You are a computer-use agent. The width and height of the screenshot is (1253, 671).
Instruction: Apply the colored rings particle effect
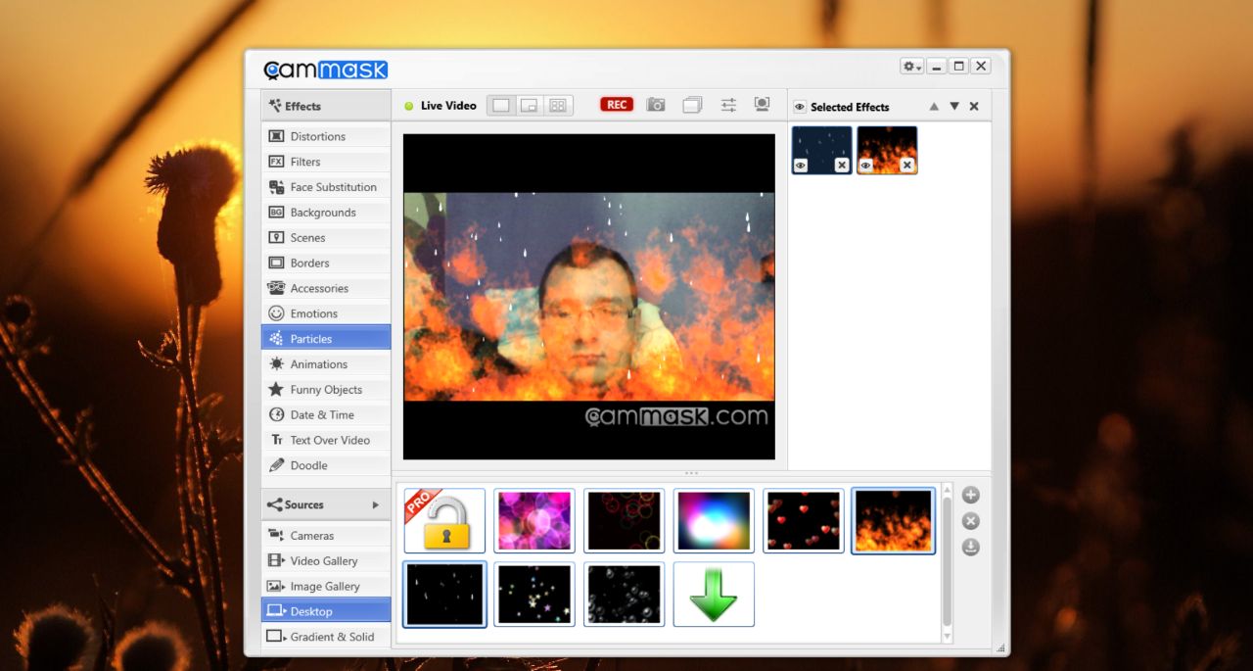pos(625,521)
